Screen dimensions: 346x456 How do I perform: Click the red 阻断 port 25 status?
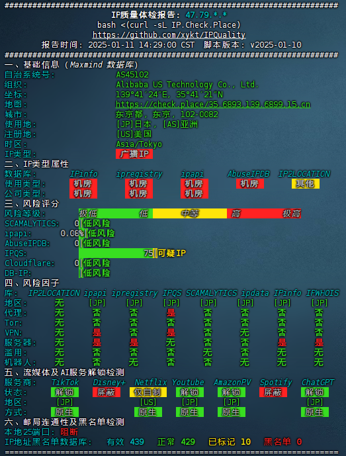click(69, 432)
